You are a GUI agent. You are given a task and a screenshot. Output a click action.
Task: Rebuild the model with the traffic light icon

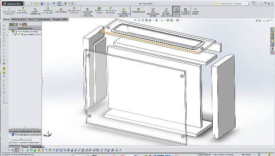coord(65,3)
